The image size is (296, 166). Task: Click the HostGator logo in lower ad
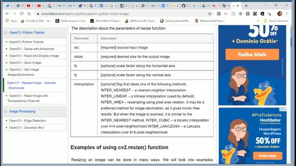pos(270,120)
